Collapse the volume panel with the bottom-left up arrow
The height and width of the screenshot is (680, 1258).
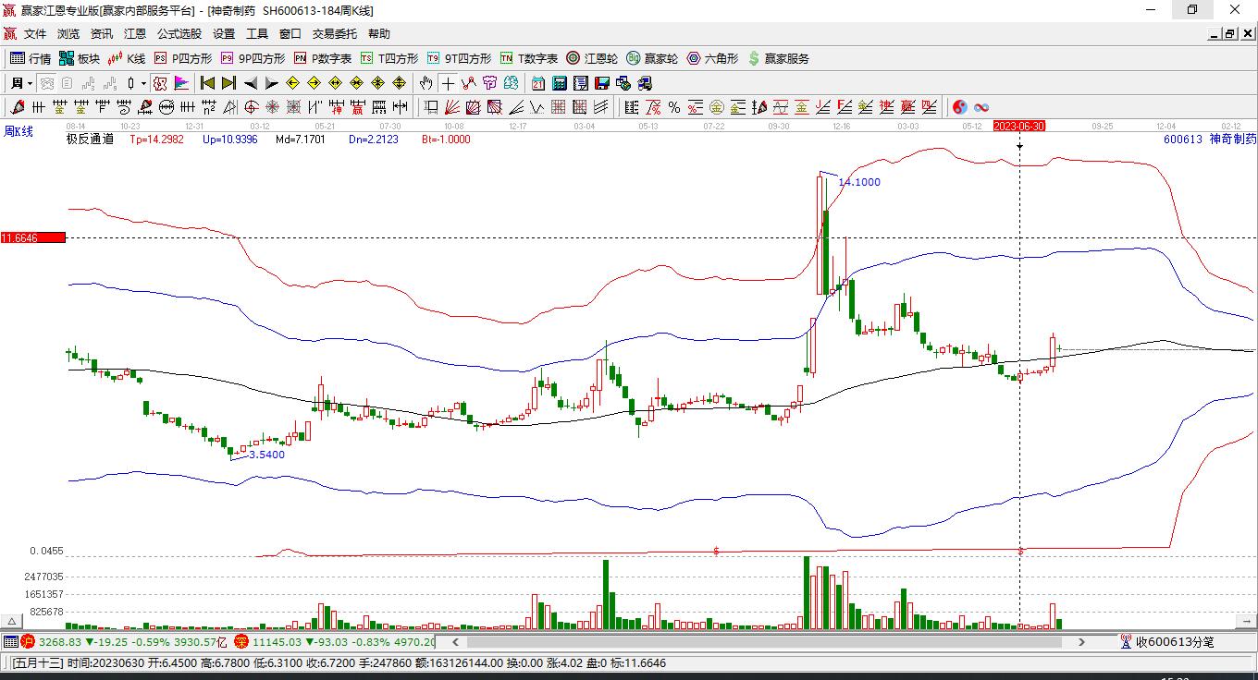13,622
